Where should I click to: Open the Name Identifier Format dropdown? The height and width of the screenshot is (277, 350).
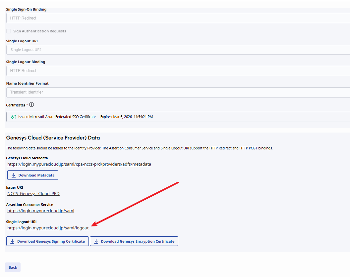pos(178,92)
